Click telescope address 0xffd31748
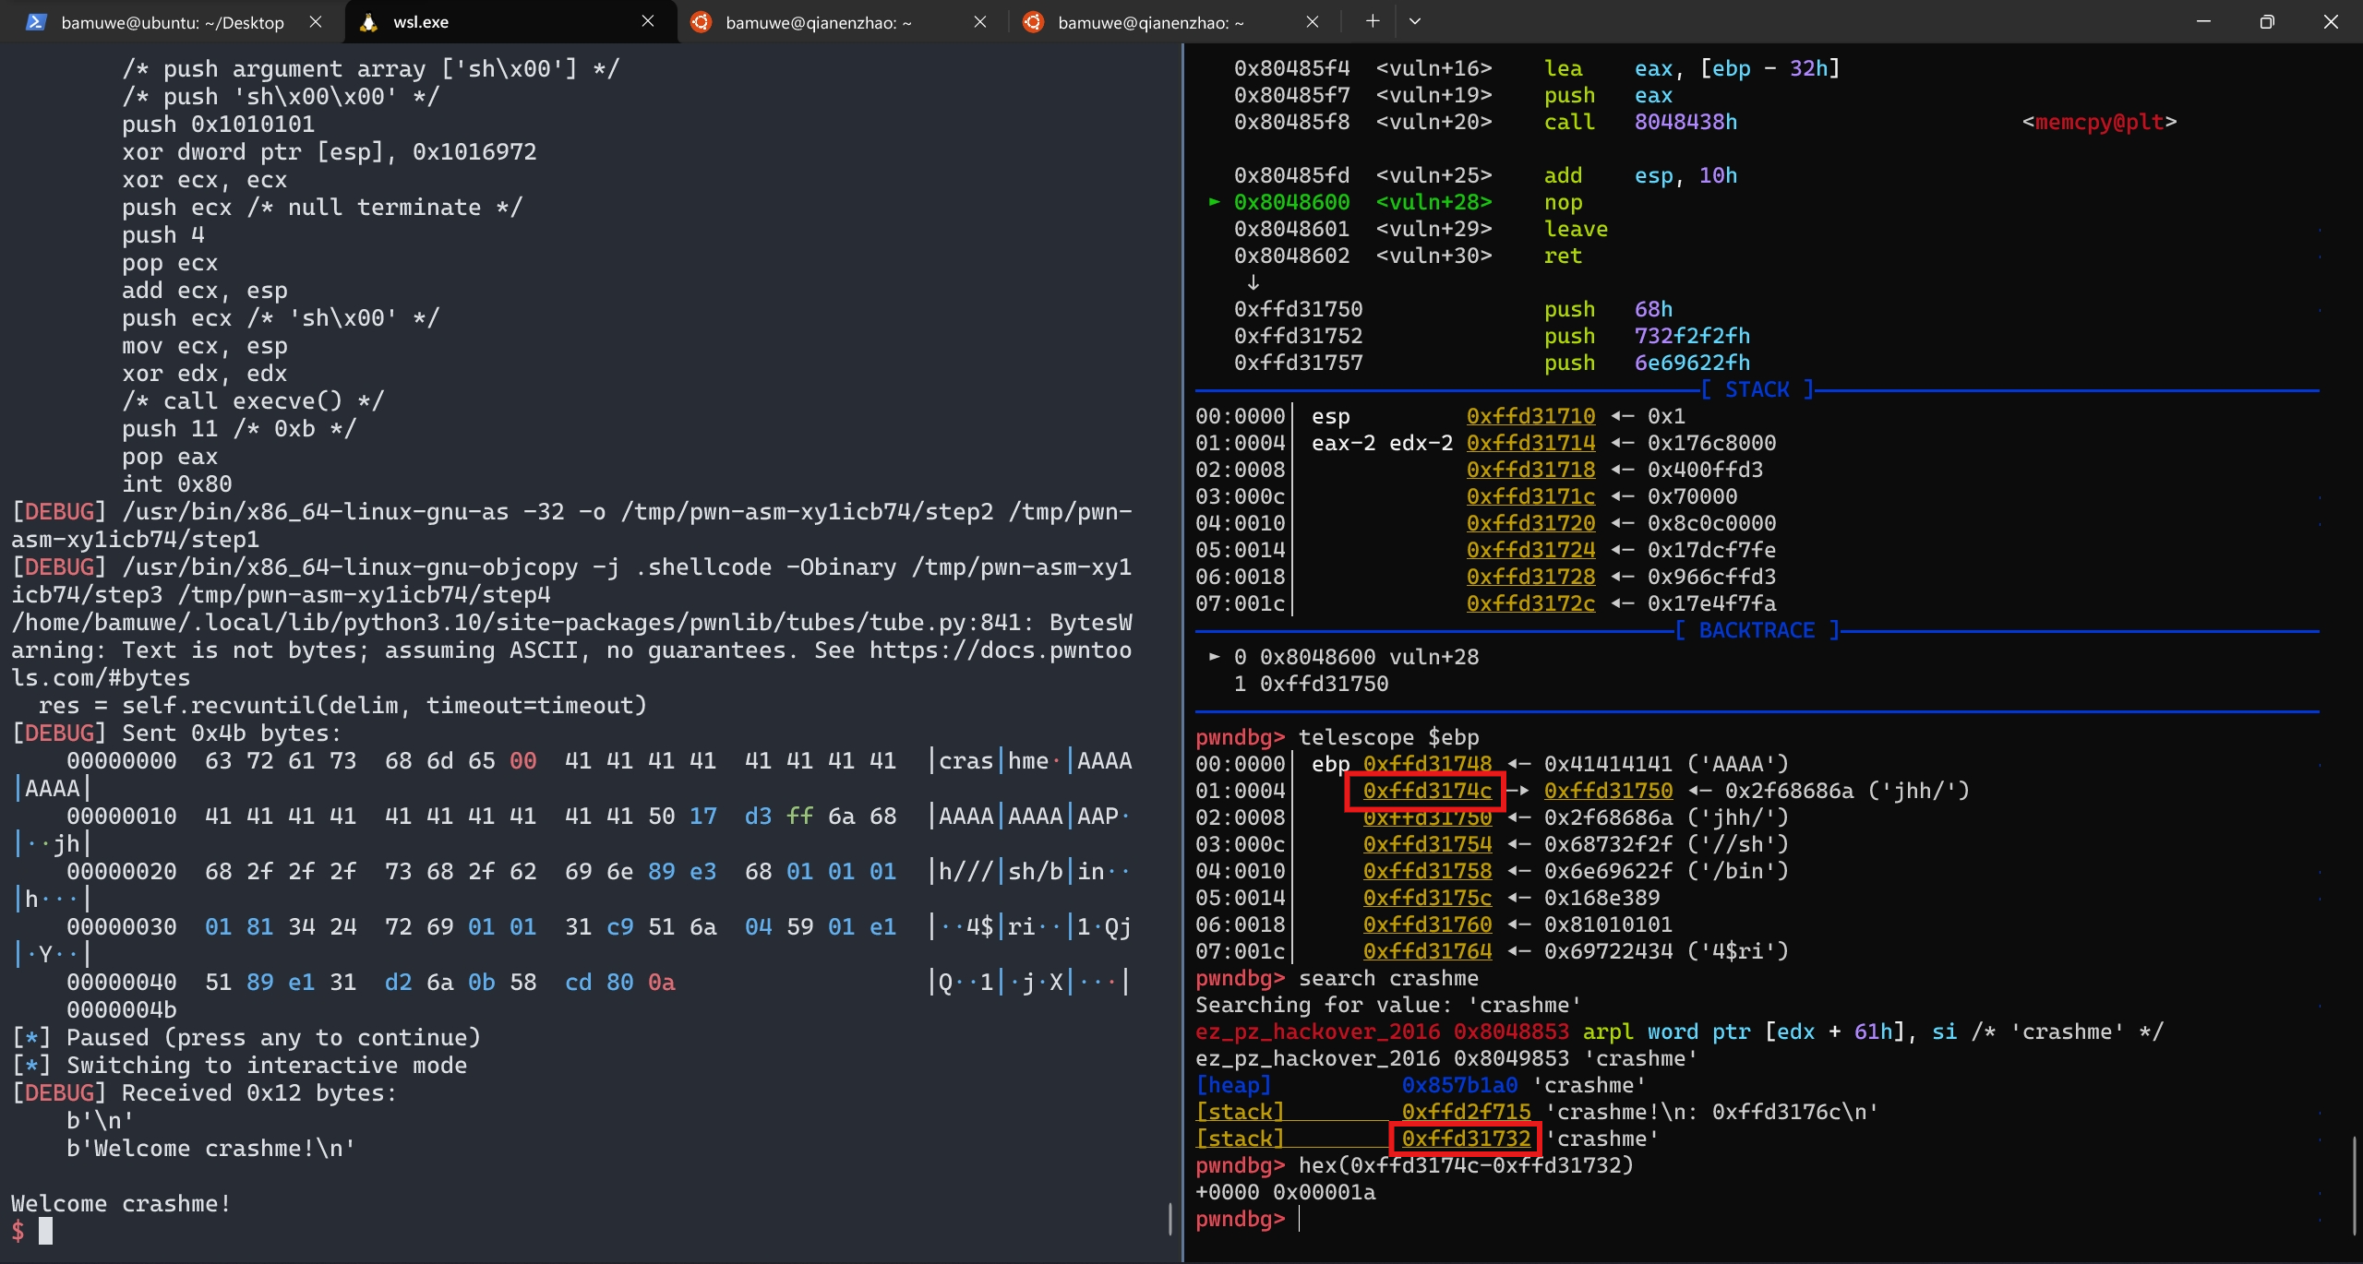The image size is (2363, 1264). click(1427, 764)
